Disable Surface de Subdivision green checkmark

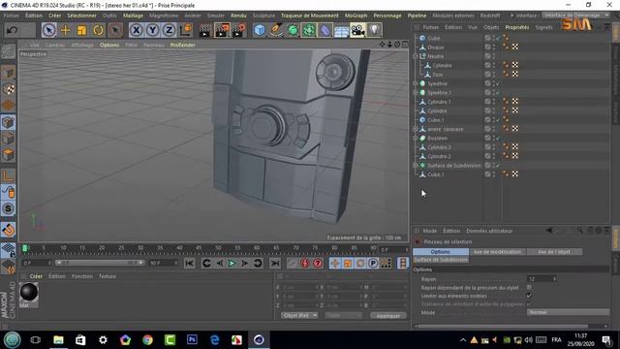click(x=498, y=166)
